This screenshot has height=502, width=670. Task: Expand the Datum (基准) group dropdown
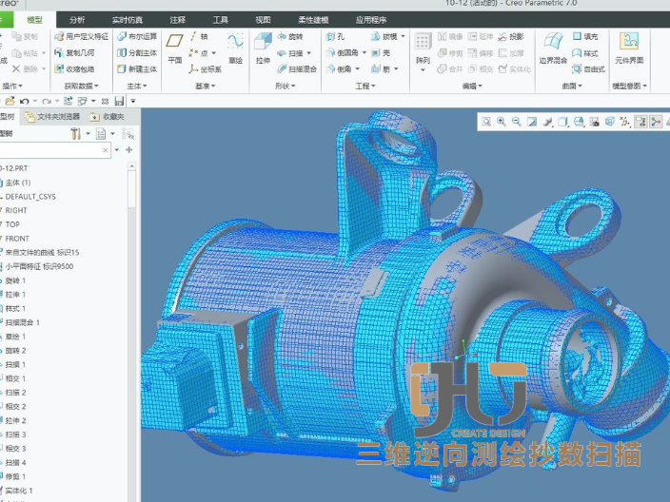[x=207, y=86]
